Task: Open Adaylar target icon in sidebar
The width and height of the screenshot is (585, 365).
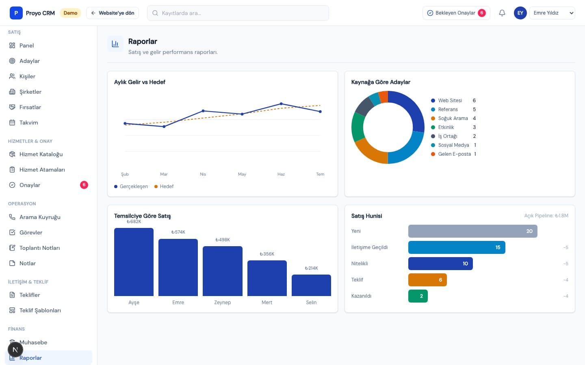Action: pos(12,61)
